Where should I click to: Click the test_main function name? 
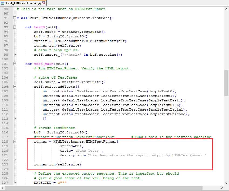pos(44,64)
